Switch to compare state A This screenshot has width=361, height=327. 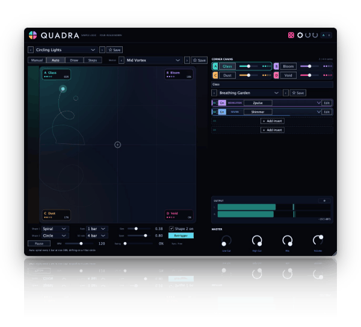click(x=324, y=36)
